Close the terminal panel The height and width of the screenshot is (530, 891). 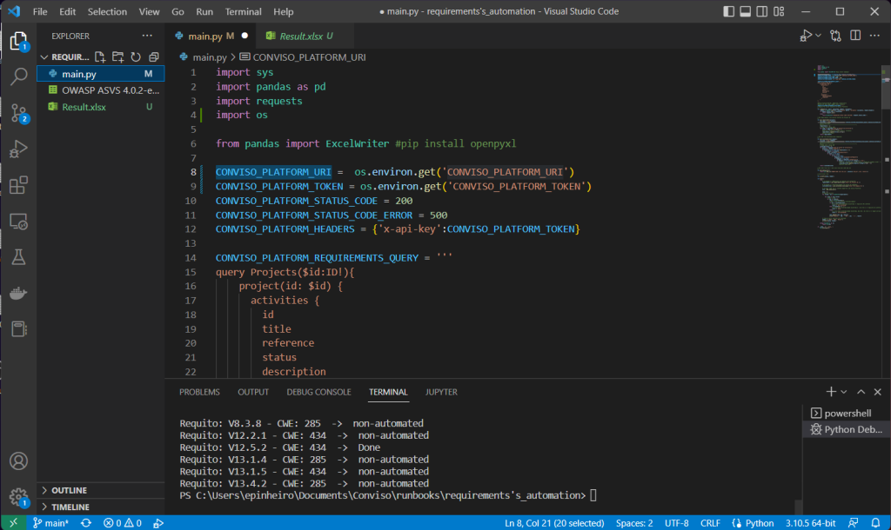click(x=878, y=392)
